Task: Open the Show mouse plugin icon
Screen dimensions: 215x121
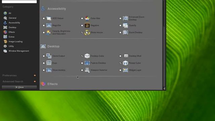Action: pos(87,32)
